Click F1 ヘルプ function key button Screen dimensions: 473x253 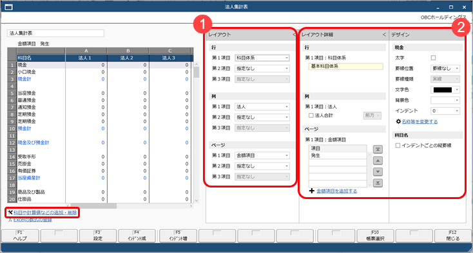20,236
